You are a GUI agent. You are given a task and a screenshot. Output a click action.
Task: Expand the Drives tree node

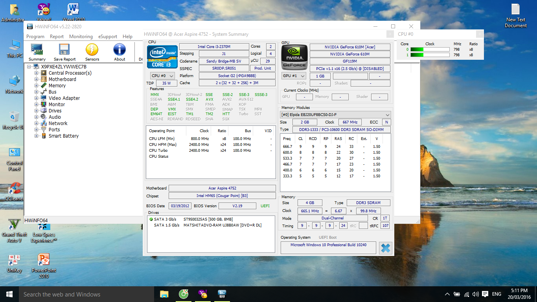(x=37, y=111)
